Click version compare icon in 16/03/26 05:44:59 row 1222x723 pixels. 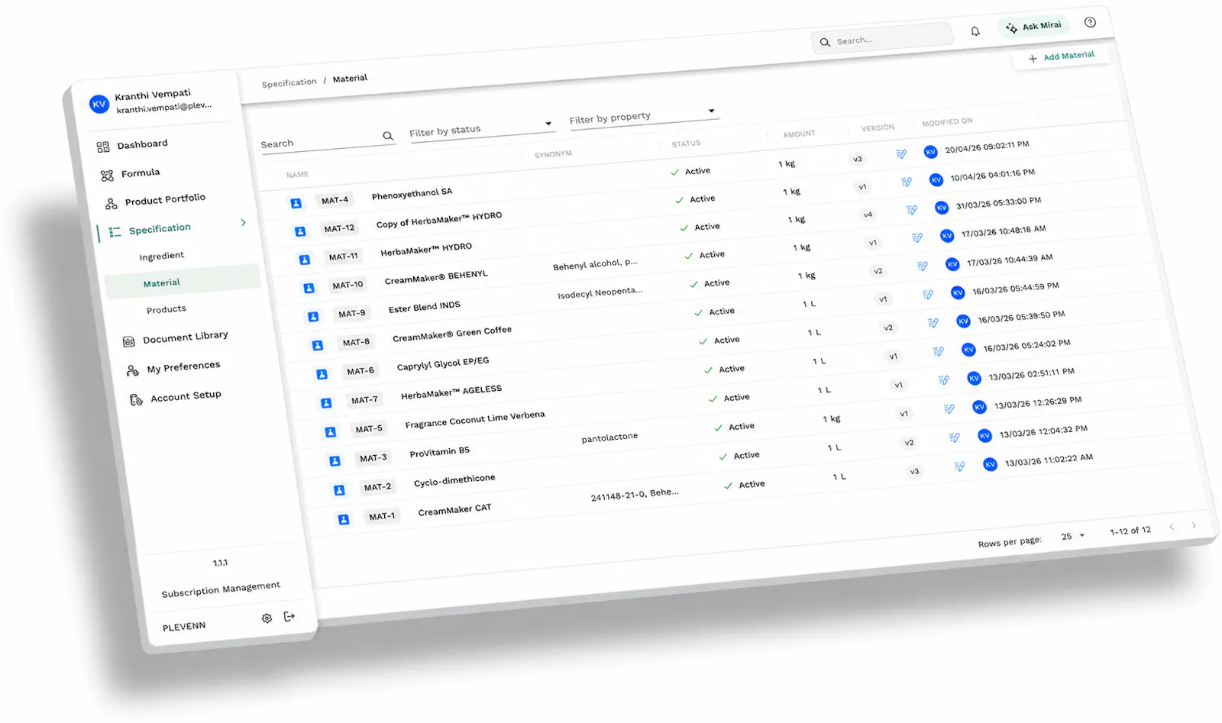[x=928, y=295]
